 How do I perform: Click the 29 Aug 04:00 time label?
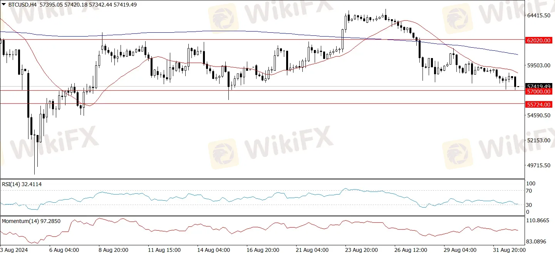pos(460,250)
